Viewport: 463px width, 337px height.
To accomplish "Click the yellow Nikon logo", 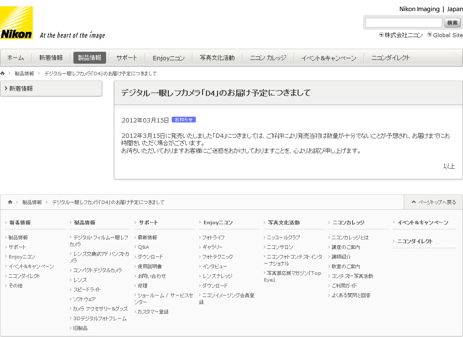I will click(x=16, y=23).
